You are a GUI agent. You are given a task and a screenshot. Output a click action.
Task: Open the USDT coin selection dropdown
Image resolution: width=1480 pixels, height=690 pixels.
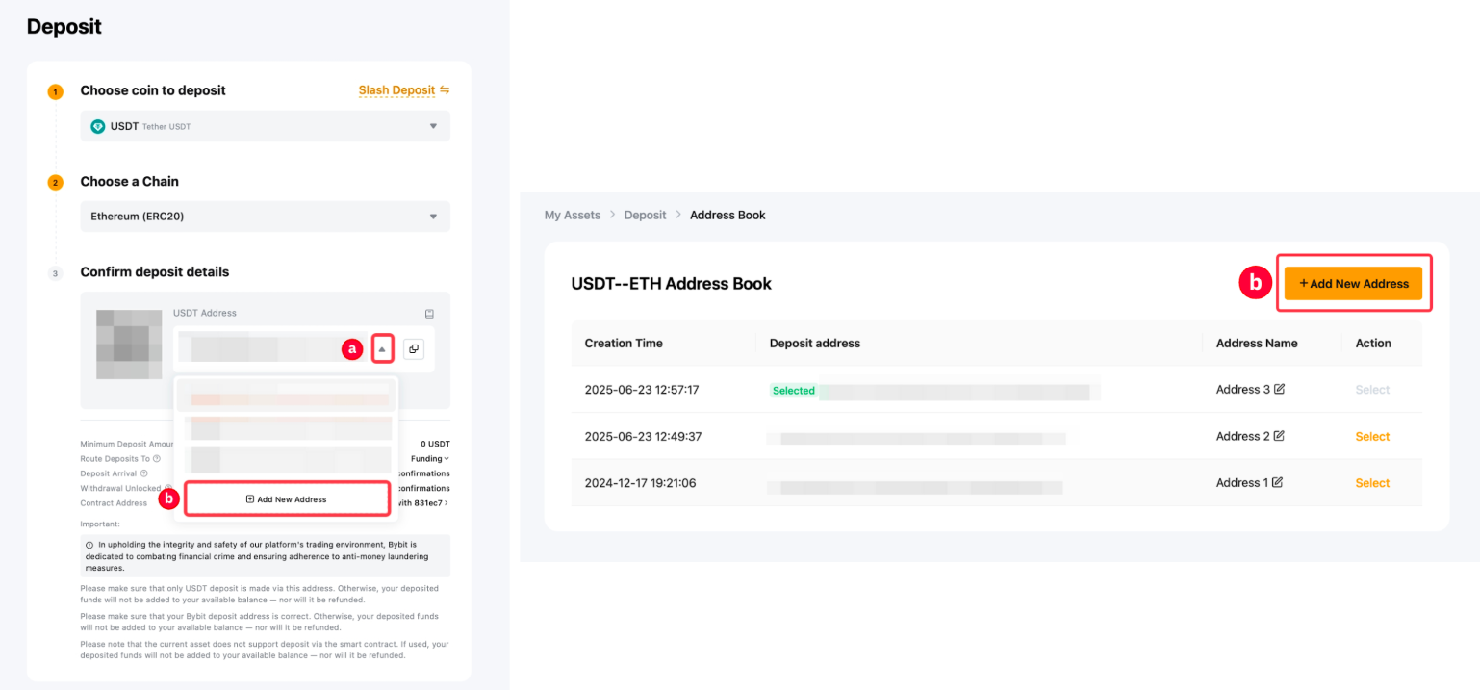pyautogui.click(x=265, y=126)
